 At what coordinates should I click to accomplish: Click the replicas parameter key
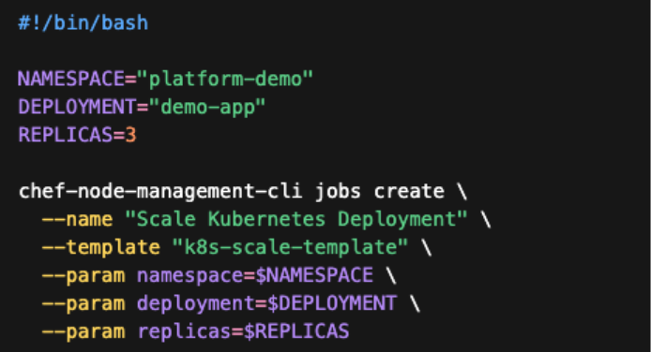[x=184, y=332]
